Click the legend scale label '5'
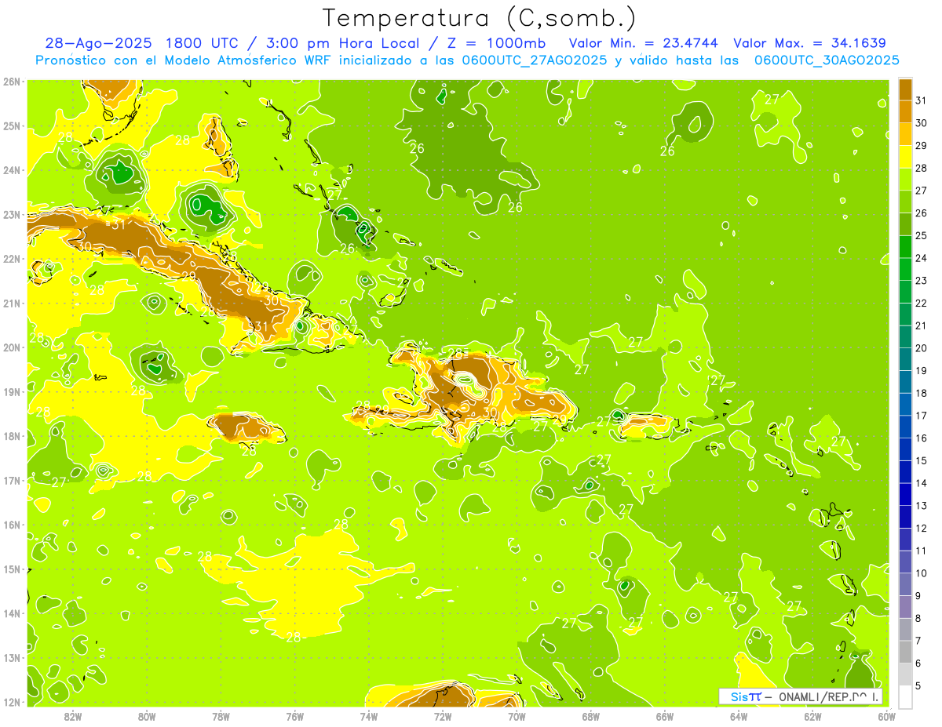The image size is (942, 727). coord(918,686)
